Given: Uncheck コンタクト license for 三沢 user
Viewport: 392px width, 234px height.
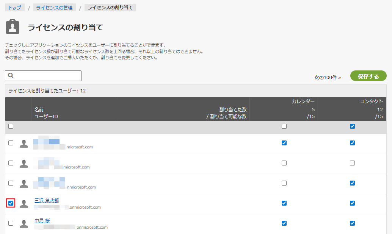Looking at the screenshot, I should click(x=352, y=203).
